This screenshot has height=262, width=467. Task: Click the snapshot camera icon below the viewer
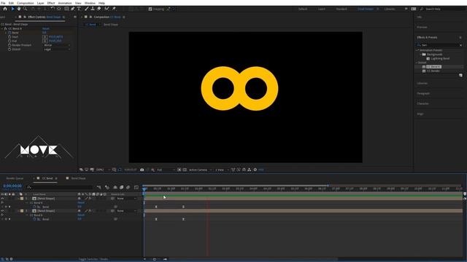142,170
